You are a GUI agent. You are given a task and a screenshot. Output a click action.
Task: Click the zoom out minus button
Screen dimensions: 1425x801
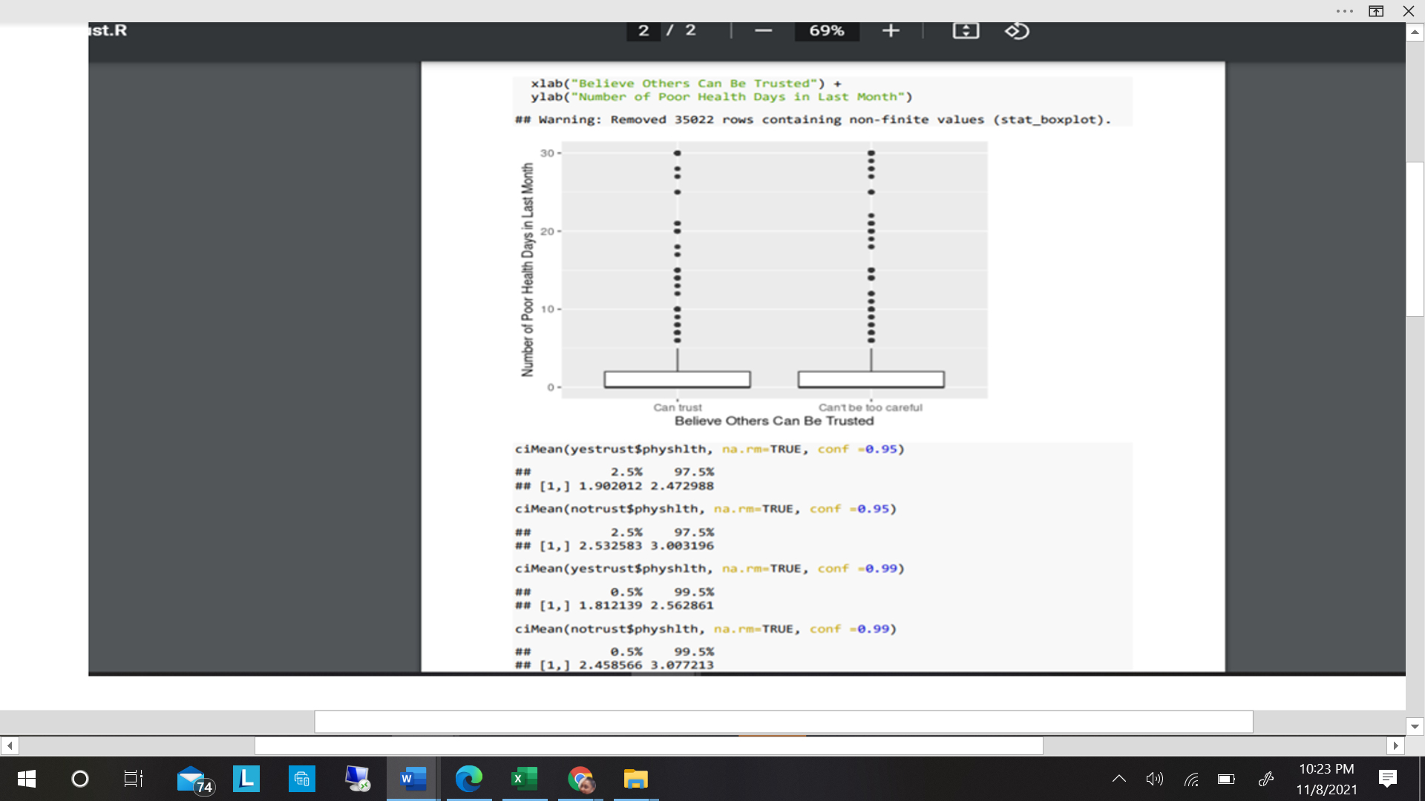763,30
